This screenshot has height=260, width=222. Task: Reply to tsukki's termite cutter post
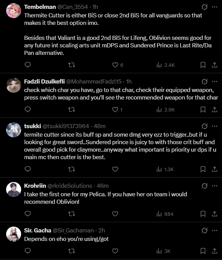tap(28, 169)
